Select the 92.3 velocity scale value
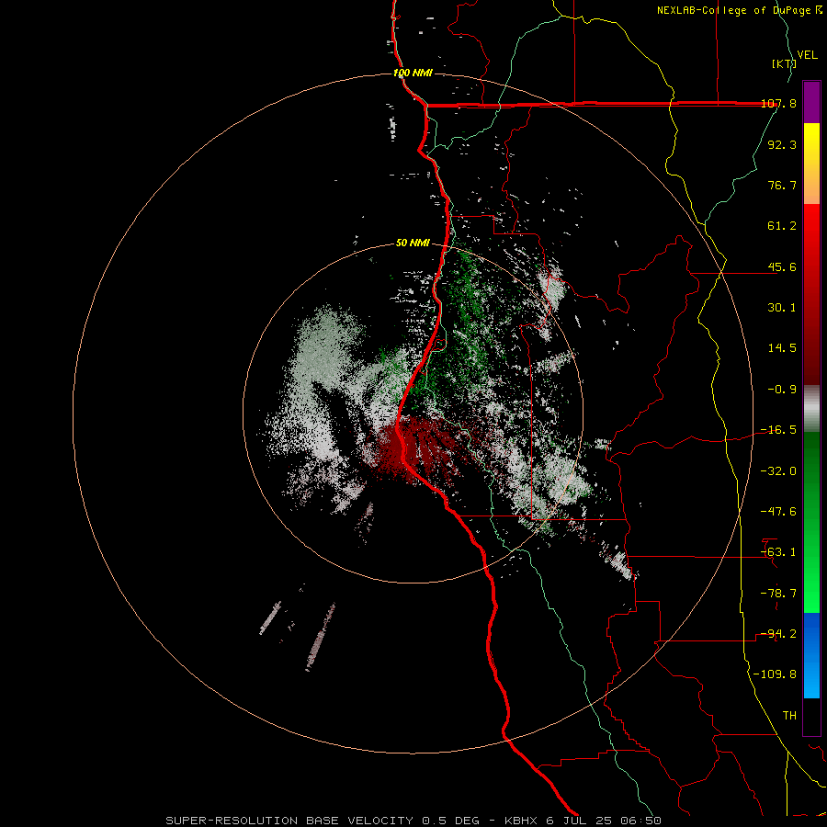This screenshot has width=827, height=827. (782, 144)
